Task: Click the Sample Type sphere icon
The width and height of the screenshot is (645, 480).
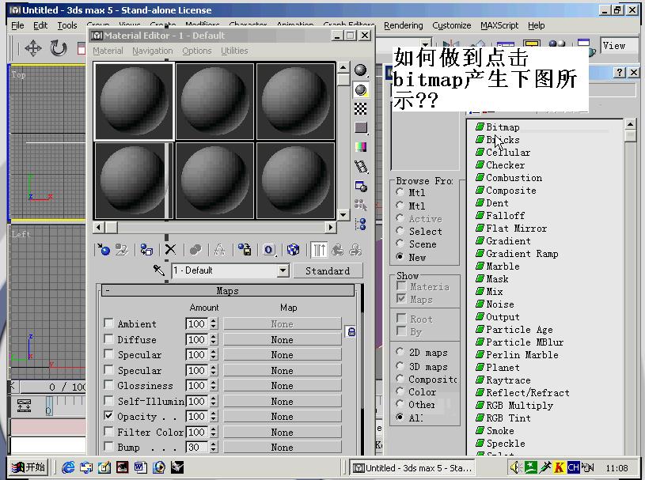Action: tap(361, 70)
